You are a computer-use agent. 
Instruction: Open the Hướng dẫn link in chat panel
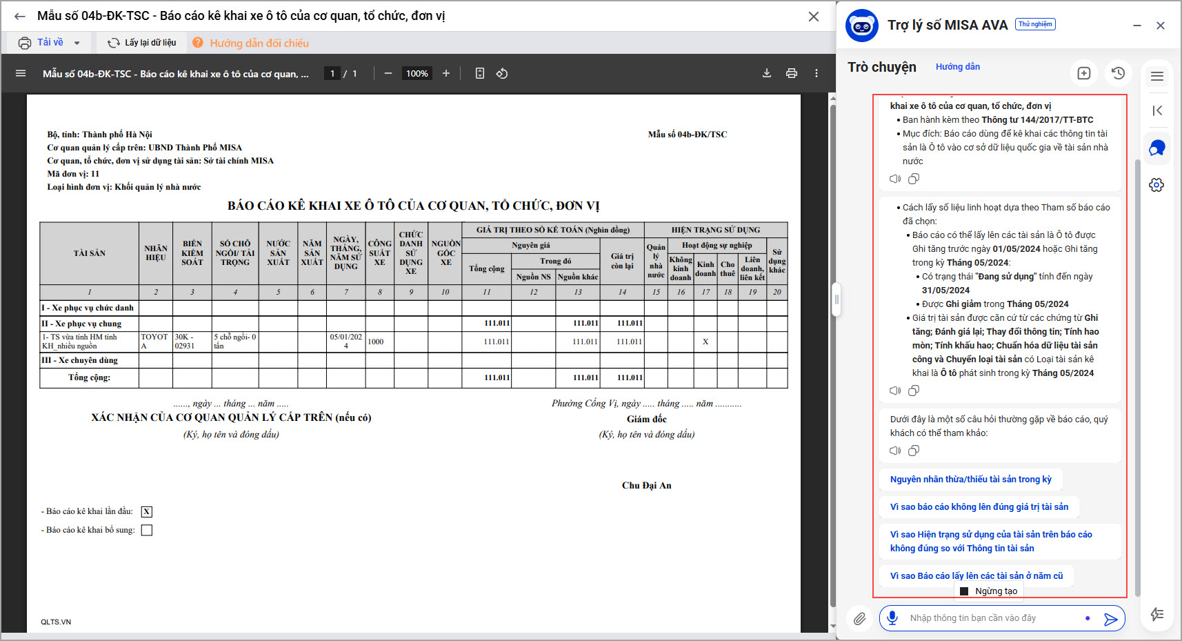click(x=958, y=67)
